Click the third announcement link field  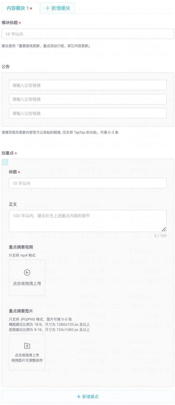point(87,113)
